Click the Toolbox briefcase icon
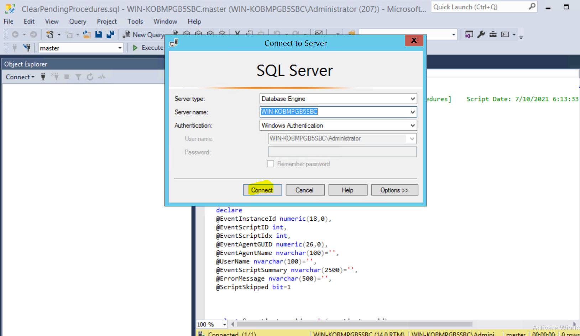The width and height of the screenshot is (580, 336). tap(493, 35)
